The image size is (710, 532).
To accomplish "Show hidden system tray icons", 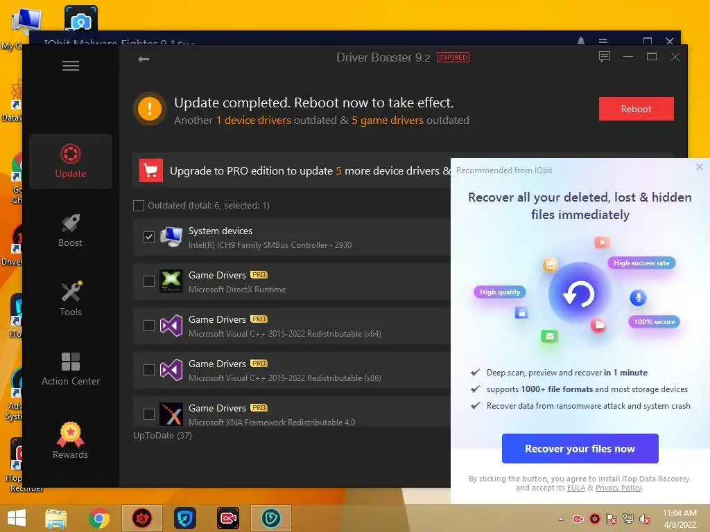I will click(x=562, y=519).
